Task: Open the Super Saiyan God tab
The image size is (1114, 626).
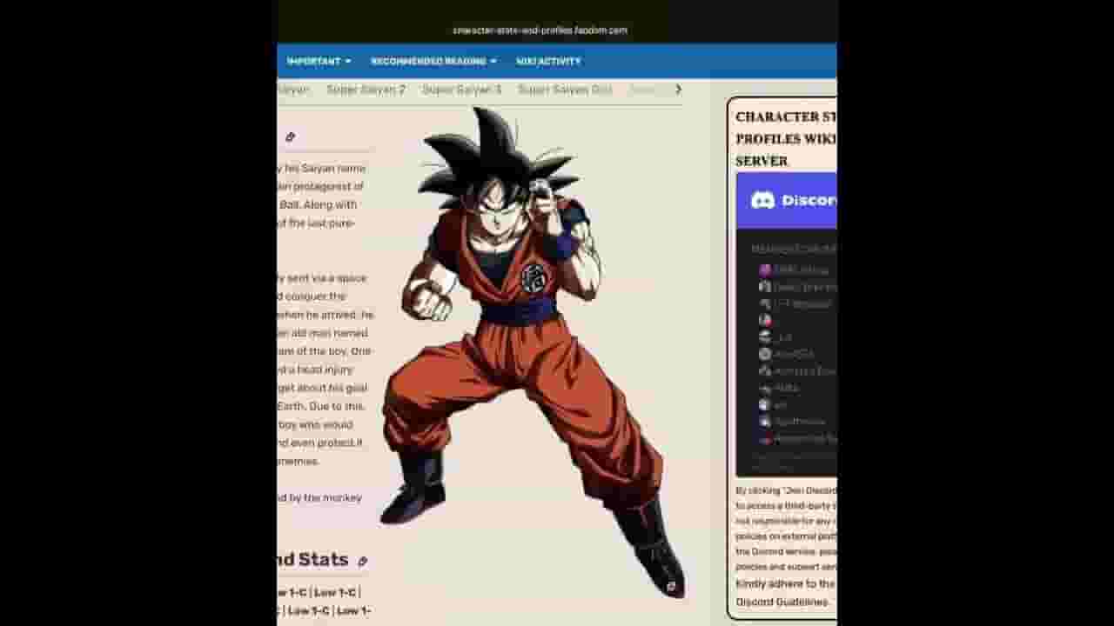Action: (565, 90)
